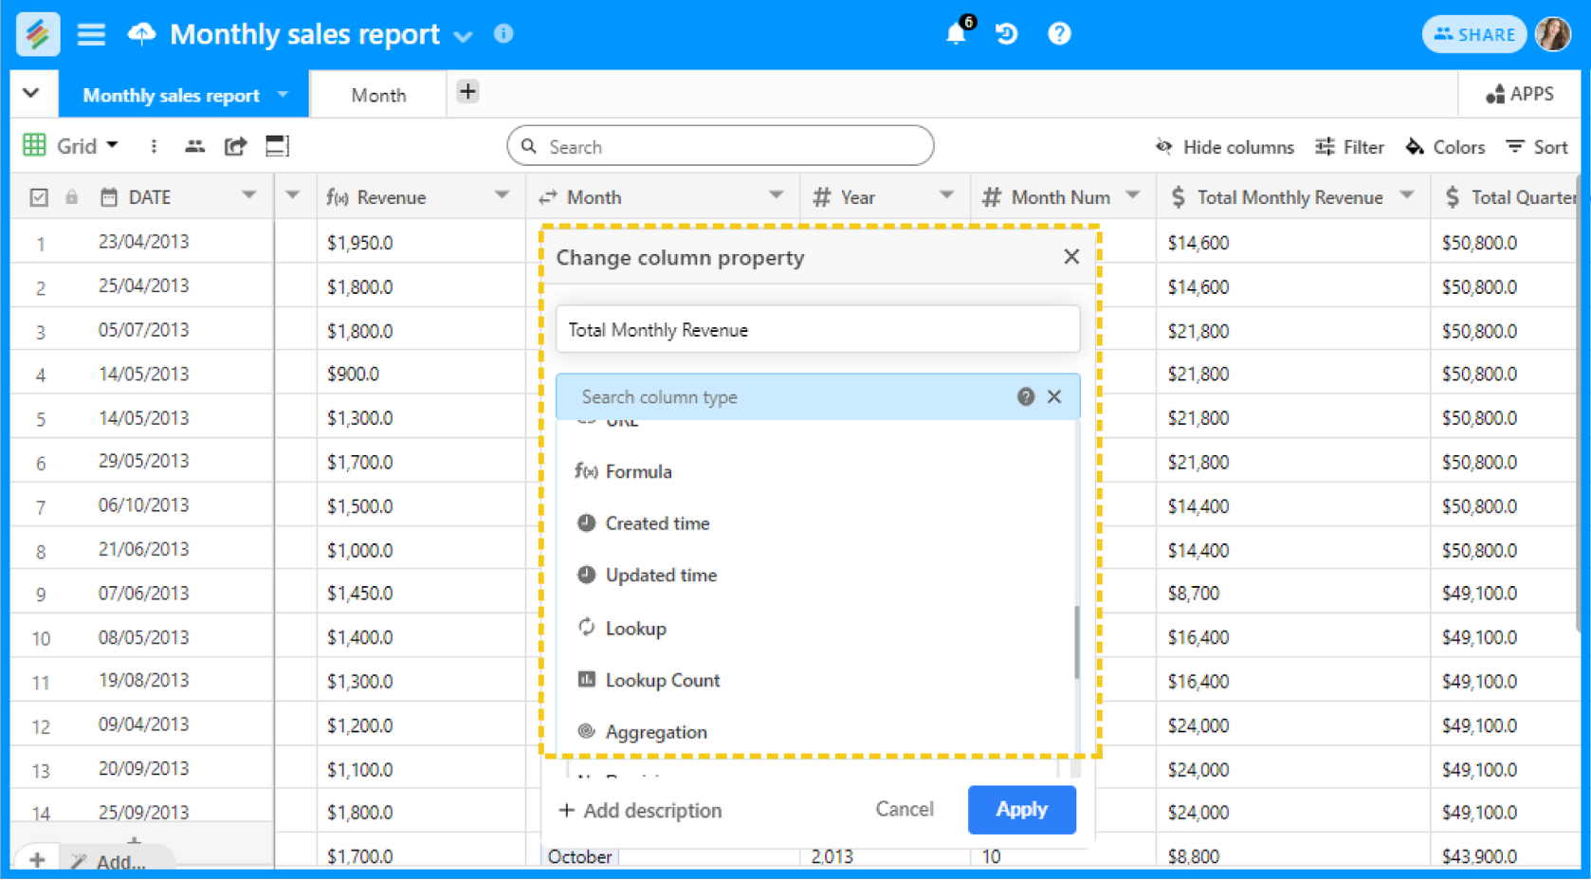Click the cloud sync icon beside the title
Image resolution: width=1591 pixels, height=880 pixels.
click(x=141, y=33)
